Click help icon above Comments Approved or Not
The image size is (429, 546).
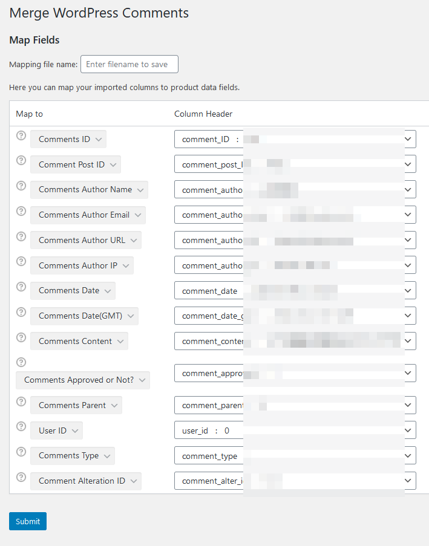pyautogui.click(x=21, y=362)
